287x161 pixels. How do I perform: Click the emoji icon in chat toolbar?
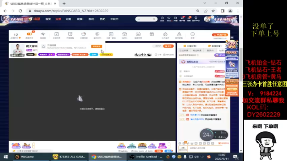(180, 143)
